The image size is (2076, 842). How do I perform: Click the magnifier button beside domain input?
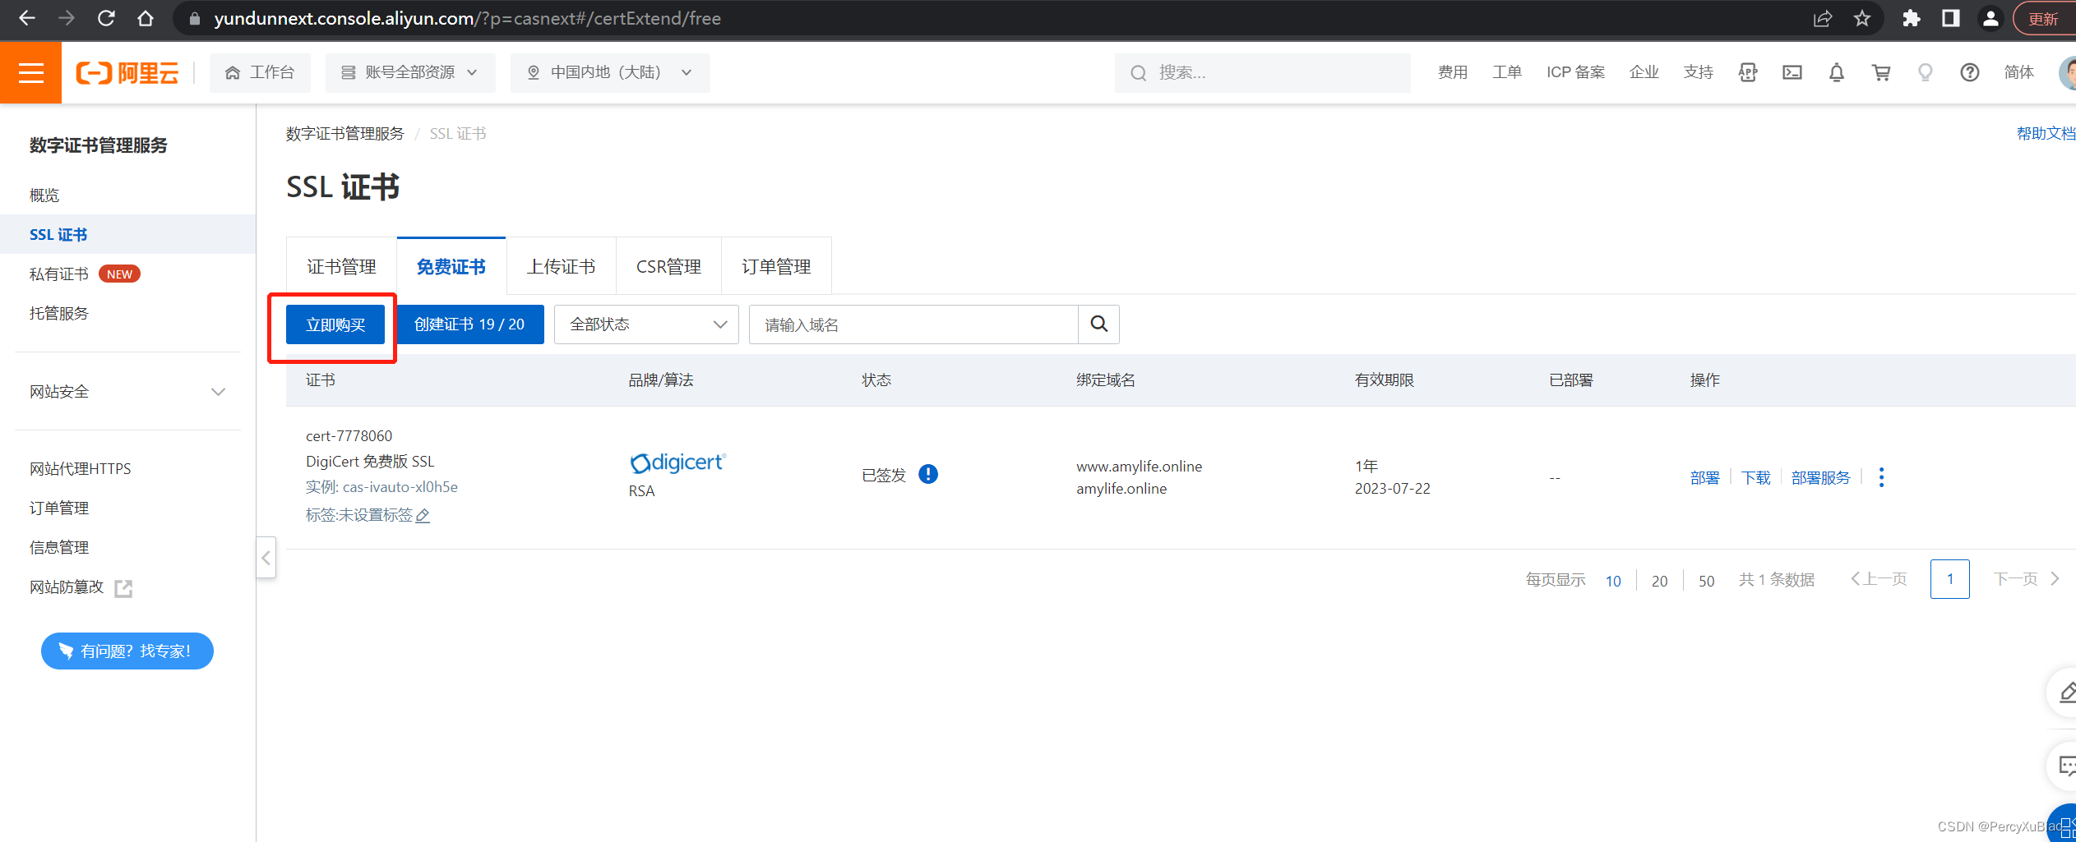pyautogui.click(x=1098, y=324)
